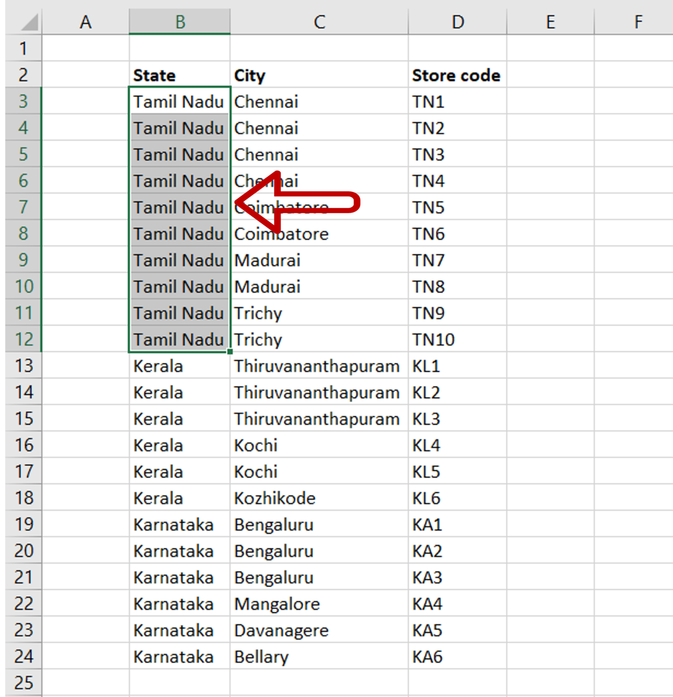Click the Davanagere cell
The height and width of the screenshot is (697, 673).
[319, 630]
